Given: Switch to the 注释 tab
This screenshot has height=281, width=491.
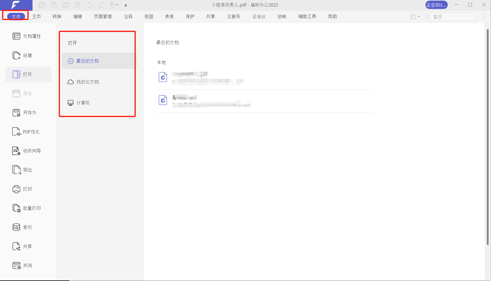Looking at the screenshot, I should 128,16.
